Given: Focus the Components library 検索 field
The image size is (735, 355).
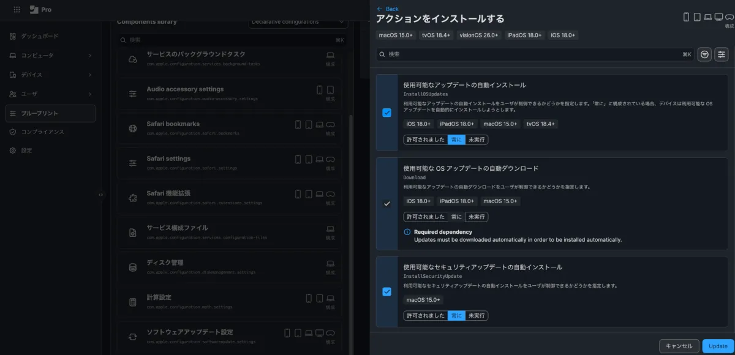Looking at the screenshot, I should pos(232,40).
